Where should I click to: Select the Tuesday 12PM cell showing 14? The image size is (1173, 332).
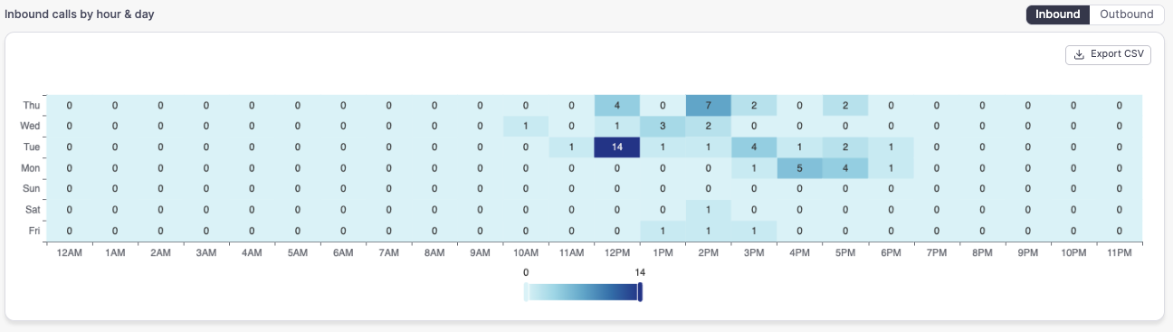617,147
